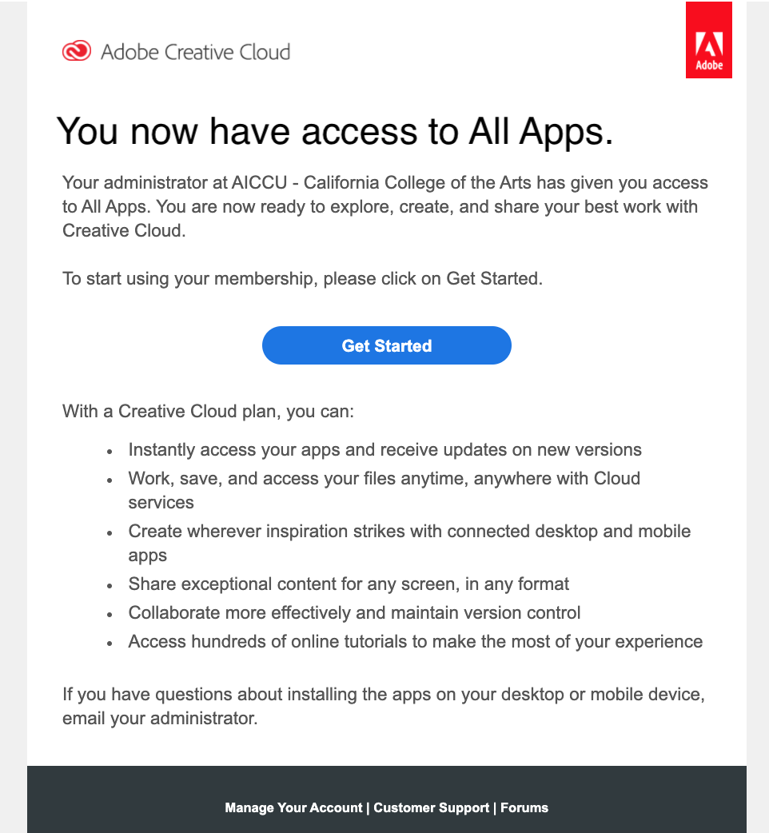Click the headline about access to All Apps
Screen dimensions: 769x833
click(x=335, y=131)
